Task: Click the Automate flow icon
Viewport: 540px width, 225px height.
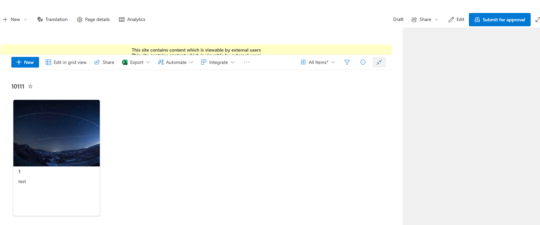Action: [161, 62]
